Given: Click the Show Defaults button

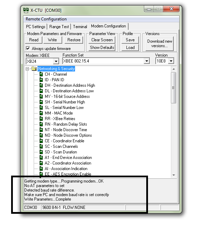Looking at the screenshot, I should click(102, 48).
